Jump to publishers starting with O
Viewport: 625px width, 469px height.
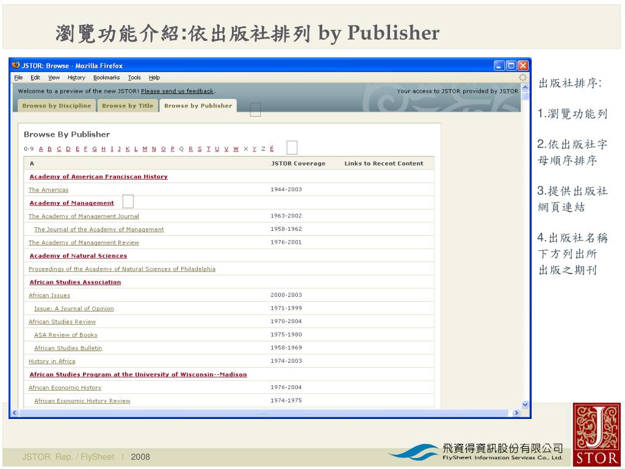(164, 149)
